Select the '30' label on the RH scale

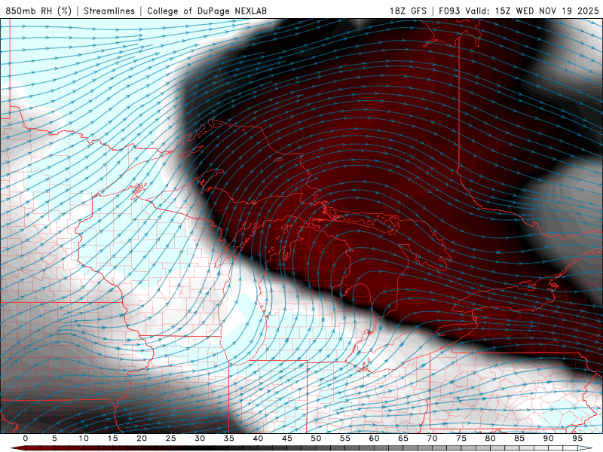[x=200, y=438]
